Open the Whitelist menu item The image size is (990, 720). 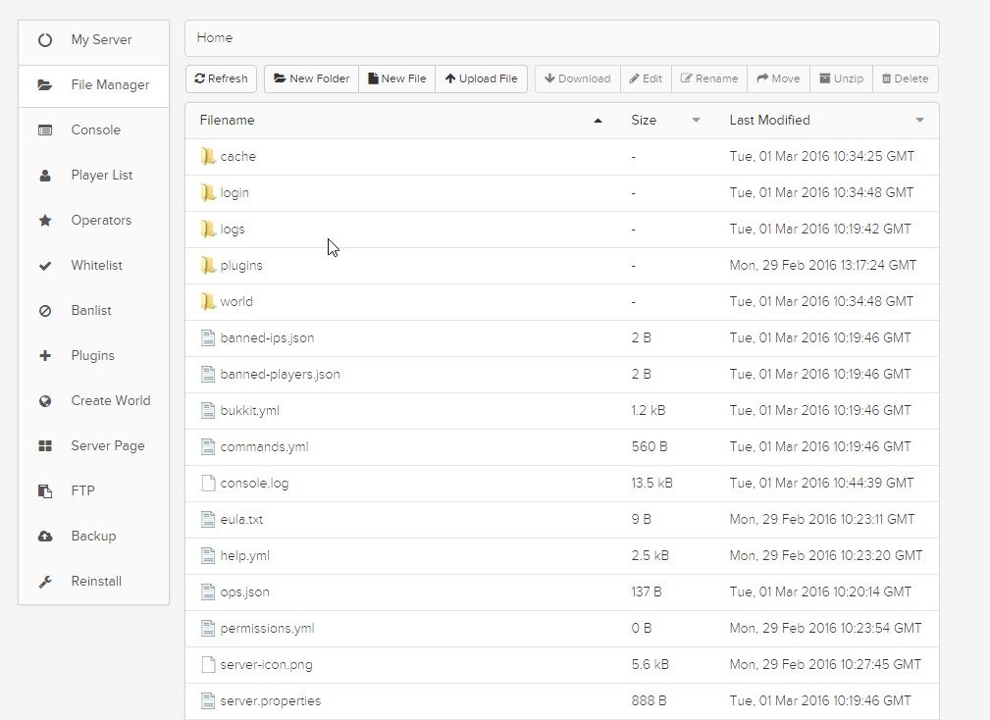point(96,266)
